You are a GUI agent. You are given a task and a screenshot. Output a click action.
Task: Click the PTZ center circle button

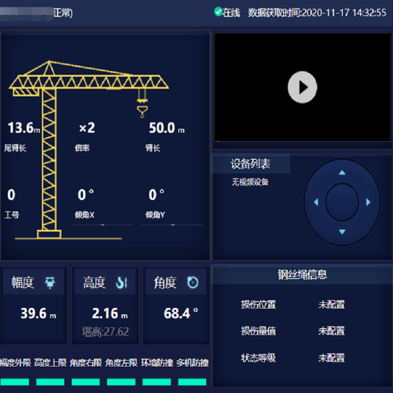pos(342,202)
